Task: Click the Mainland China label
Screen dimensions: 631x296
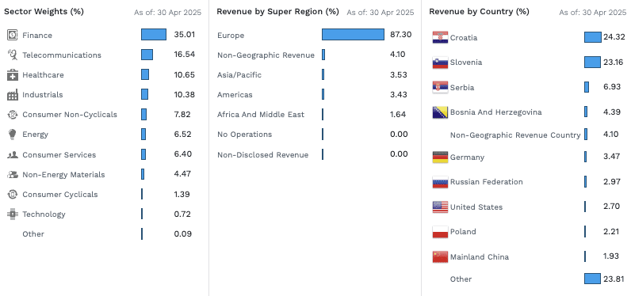Action: pos(480,257)
